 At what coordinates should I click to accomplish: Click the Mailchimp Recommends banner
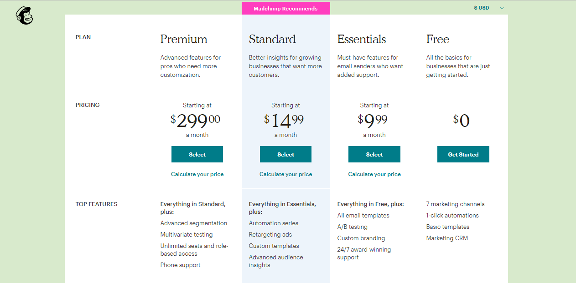click(285, 8)
